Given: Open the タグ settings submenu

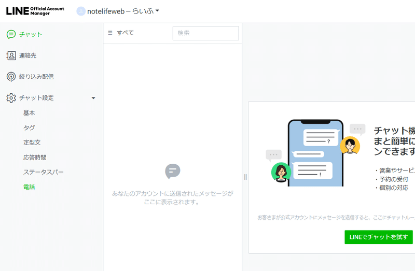Looking at the screenshot, I should 29,127.
